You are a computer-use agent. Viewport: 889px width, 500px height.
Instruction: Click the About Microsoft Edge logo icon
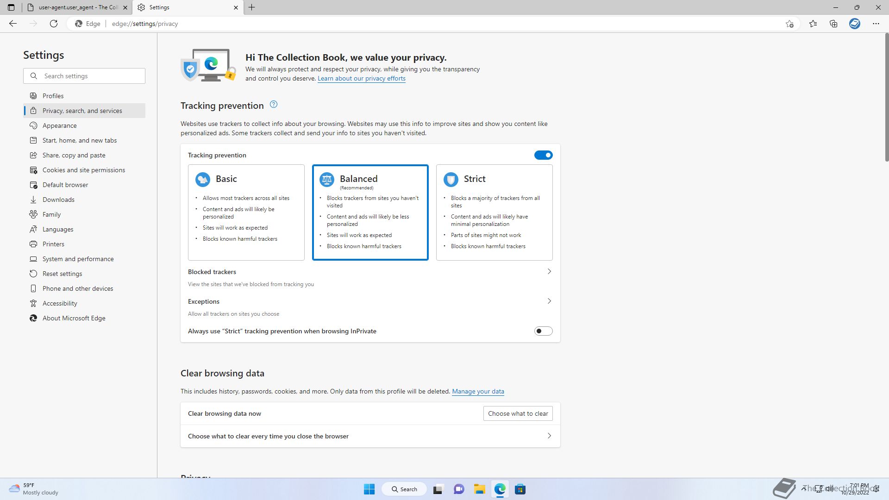pyautogui.click(x=33, y=318)
